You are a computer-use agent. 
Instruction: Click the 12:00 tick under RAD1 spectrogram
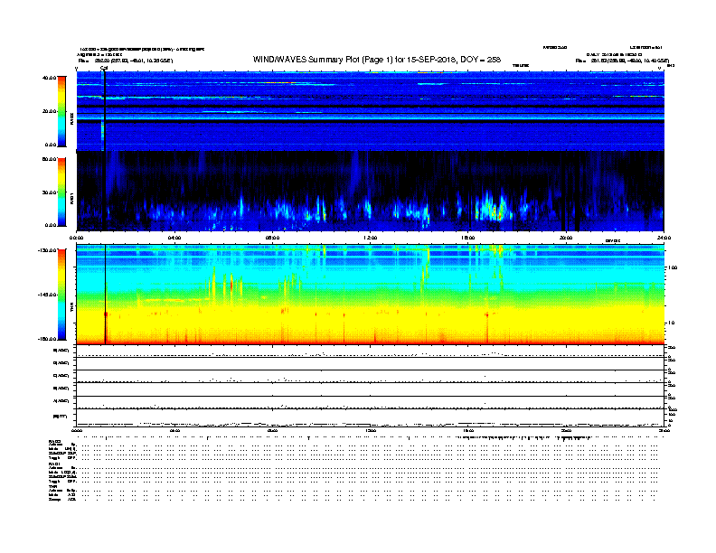(371, 238)
